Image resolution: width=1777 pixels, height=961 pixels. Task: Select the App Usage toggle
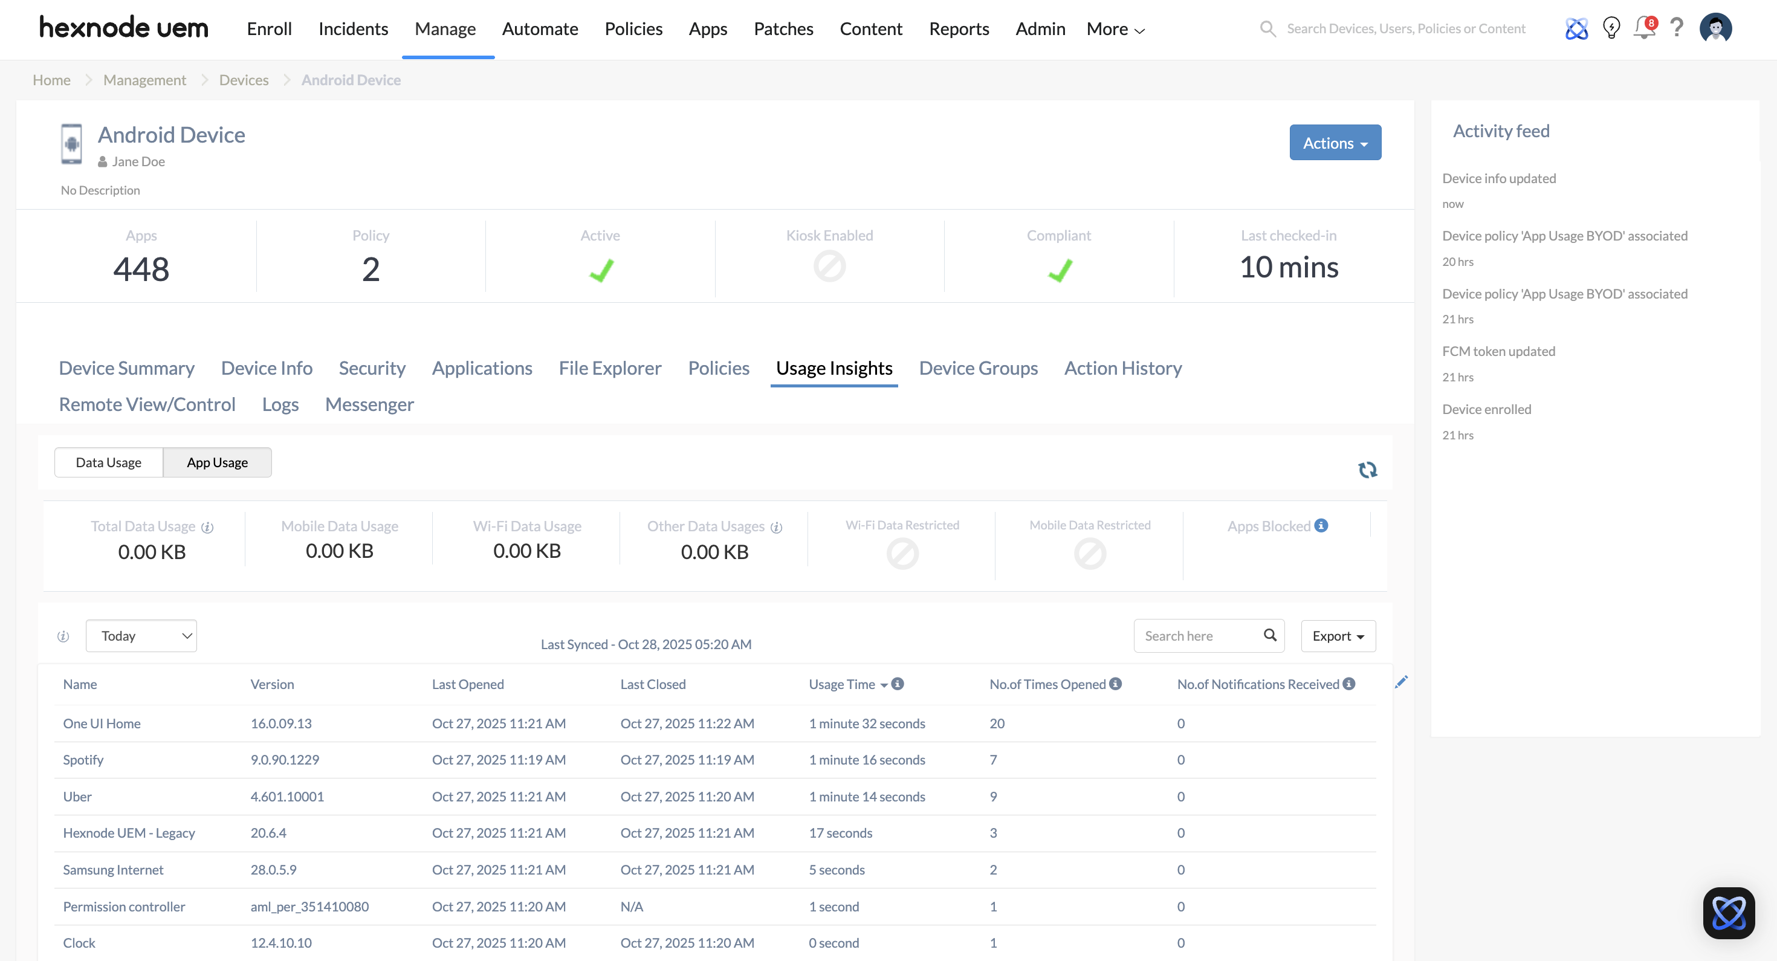218,462
